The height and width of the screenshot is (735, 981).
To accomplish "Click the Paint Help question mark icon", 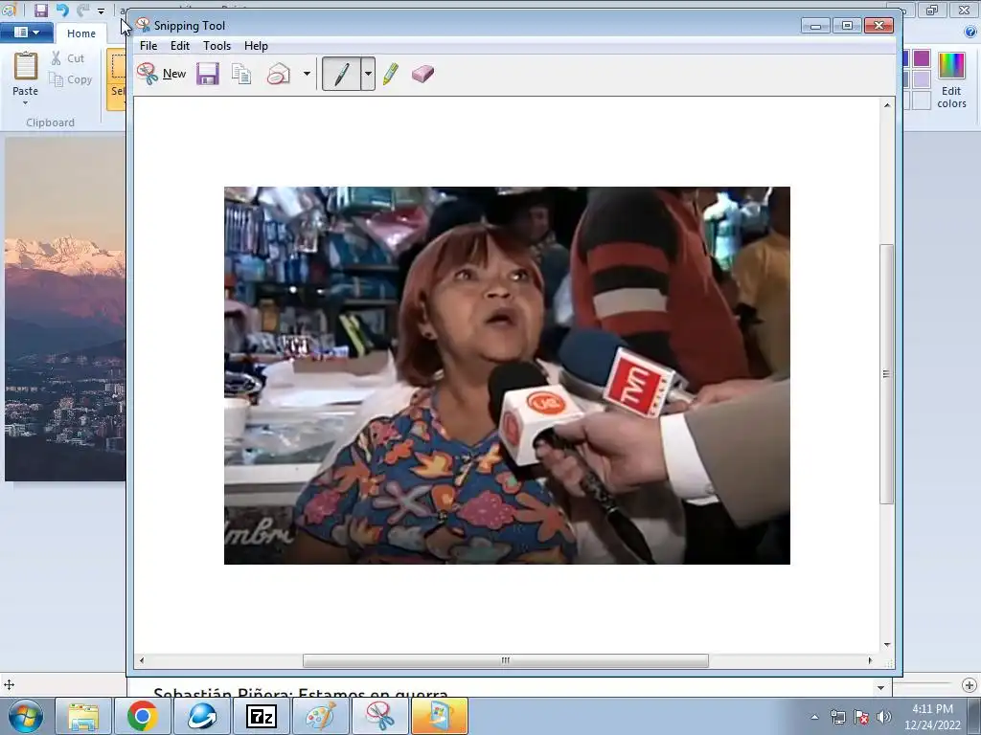I will pos(971,32).
